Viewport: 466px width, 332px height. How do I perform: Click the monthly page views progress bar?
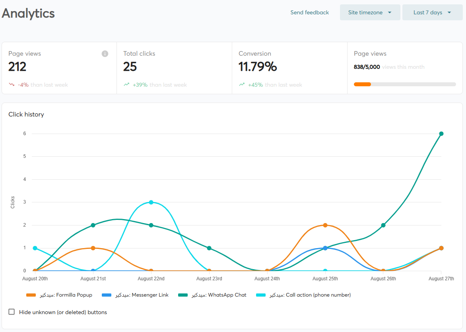405,84
